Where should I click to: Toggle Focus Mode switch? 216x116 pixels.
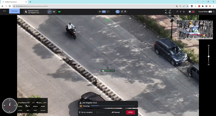(x=210, y=12)
